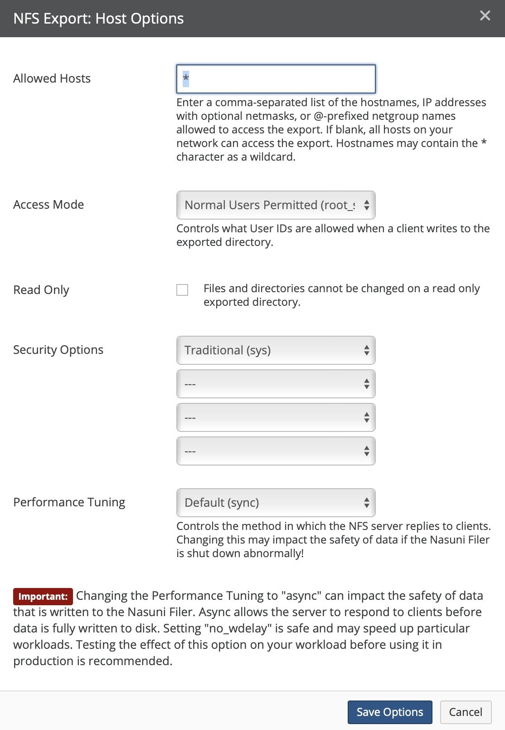505x730 pixels.
Task: Click the arrows on the third security selector
Action: click(366, 417)
